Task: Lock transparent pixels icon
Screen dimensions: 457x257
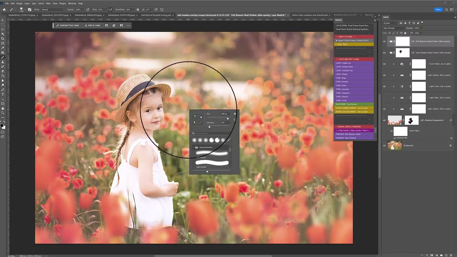Action: (x=390, y=33)
